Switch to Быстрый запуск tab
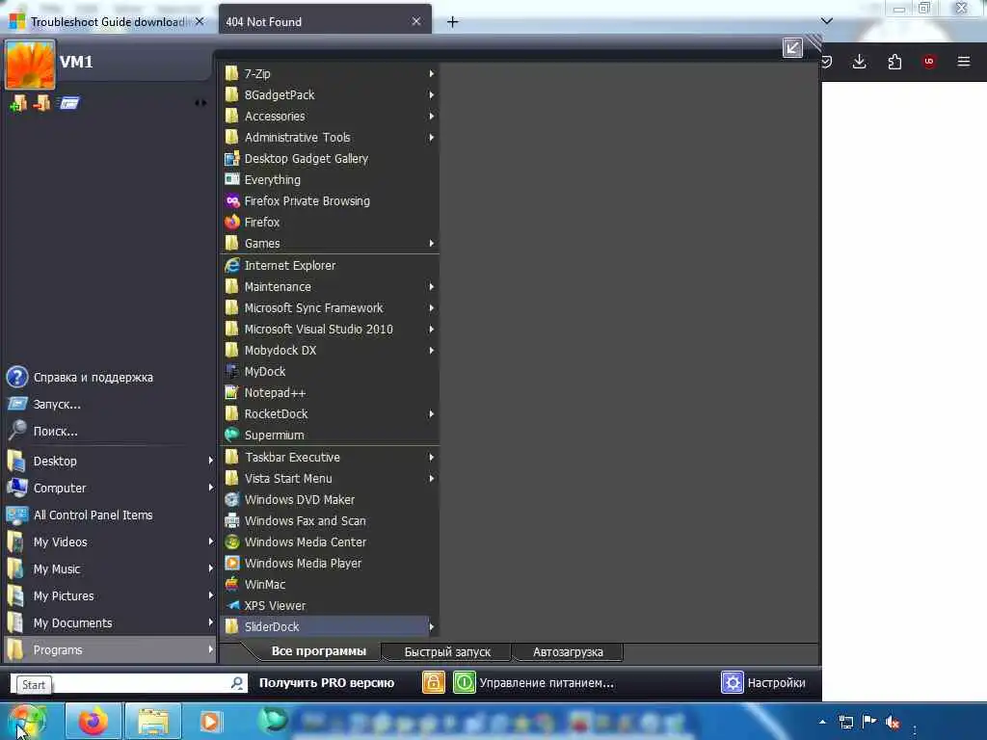This screenshot has height=740, width=987. click(x=447, y=652)
